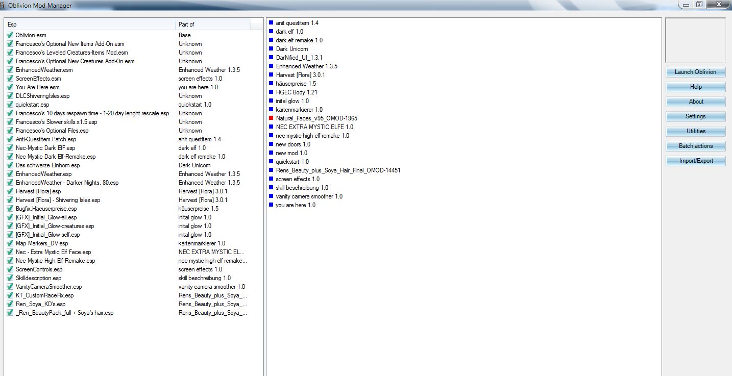Image resolution: width=732 pixels, height=376 pixels.
Task: Toggle the Map Markers_DV.esp checkbox
Action: (10, 243)
